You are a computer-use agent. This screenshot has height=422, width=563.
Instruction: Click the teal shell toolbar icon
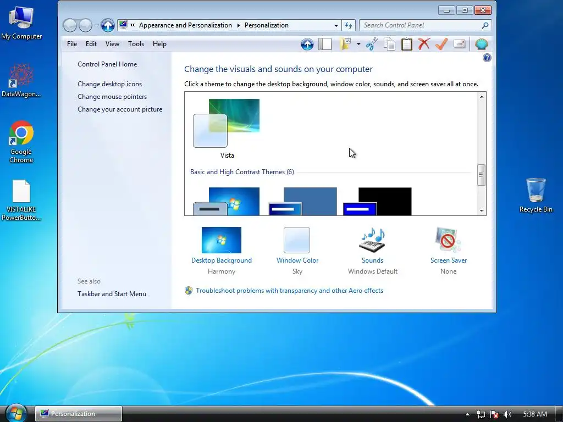pyautogui.click(x=481, y=44)
